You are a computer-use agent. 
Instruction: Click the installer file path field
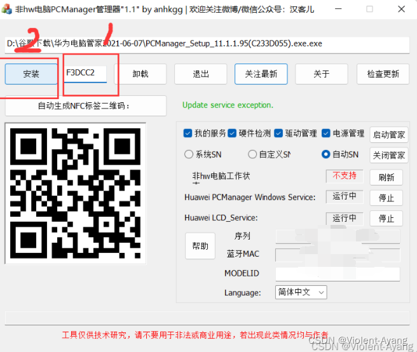(207, 44)
